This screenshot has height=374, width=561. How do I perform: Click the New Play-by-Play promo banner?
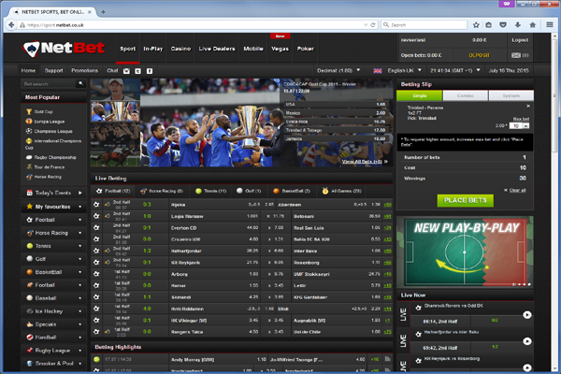coord(465,252)
